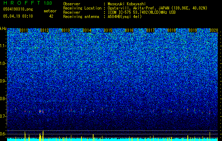Click the 0320 time marker
Screen dimensions: 222x141
tap(214, 30)
